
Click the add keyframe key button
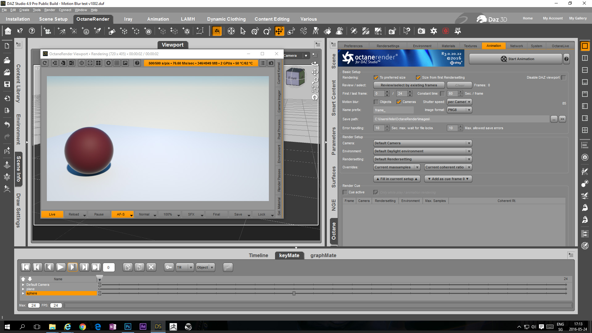(169, 267)
